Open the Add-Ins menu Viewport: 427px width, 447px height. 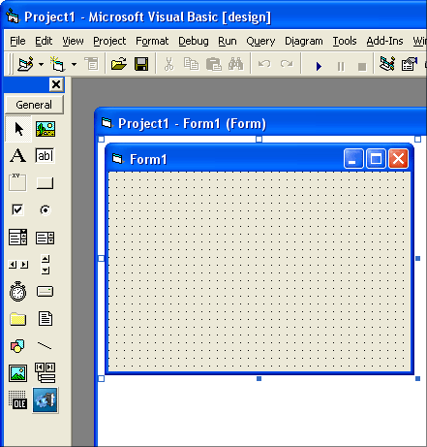(384, 41)
